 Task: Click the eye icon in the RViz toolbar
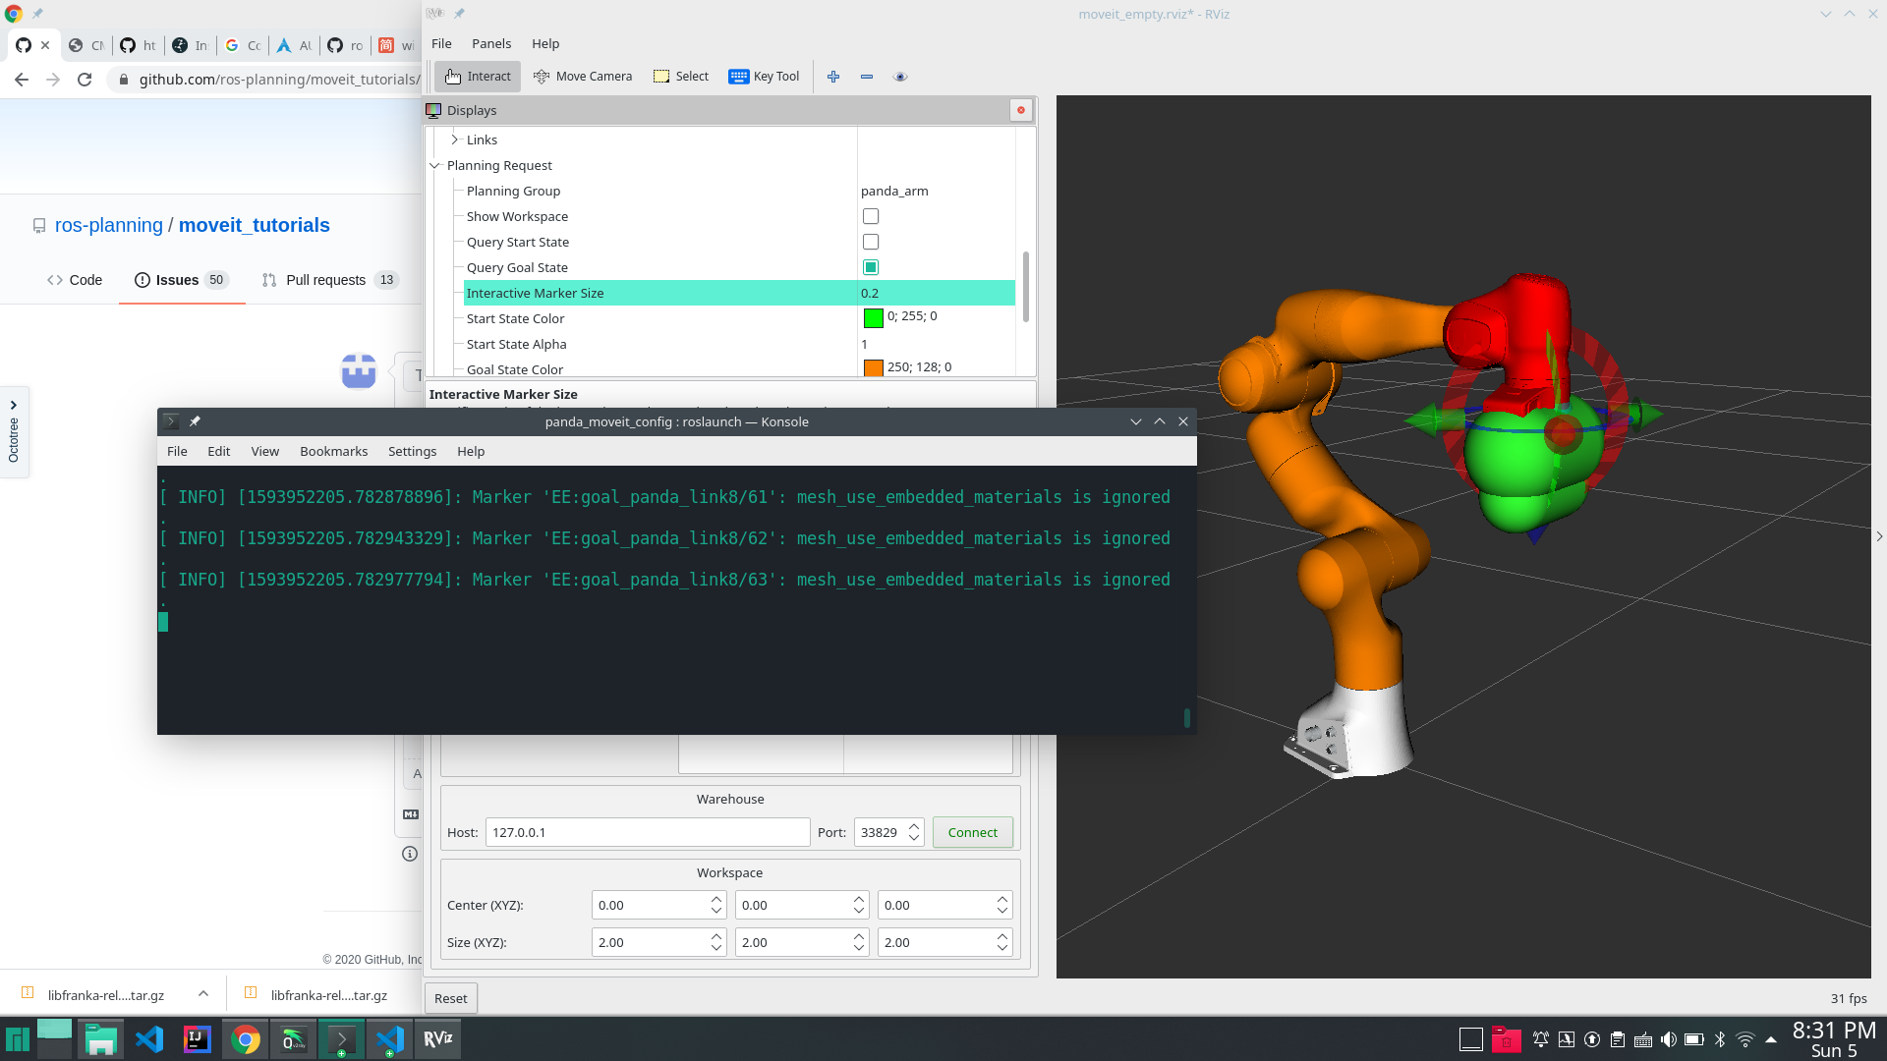pos(900,77)
